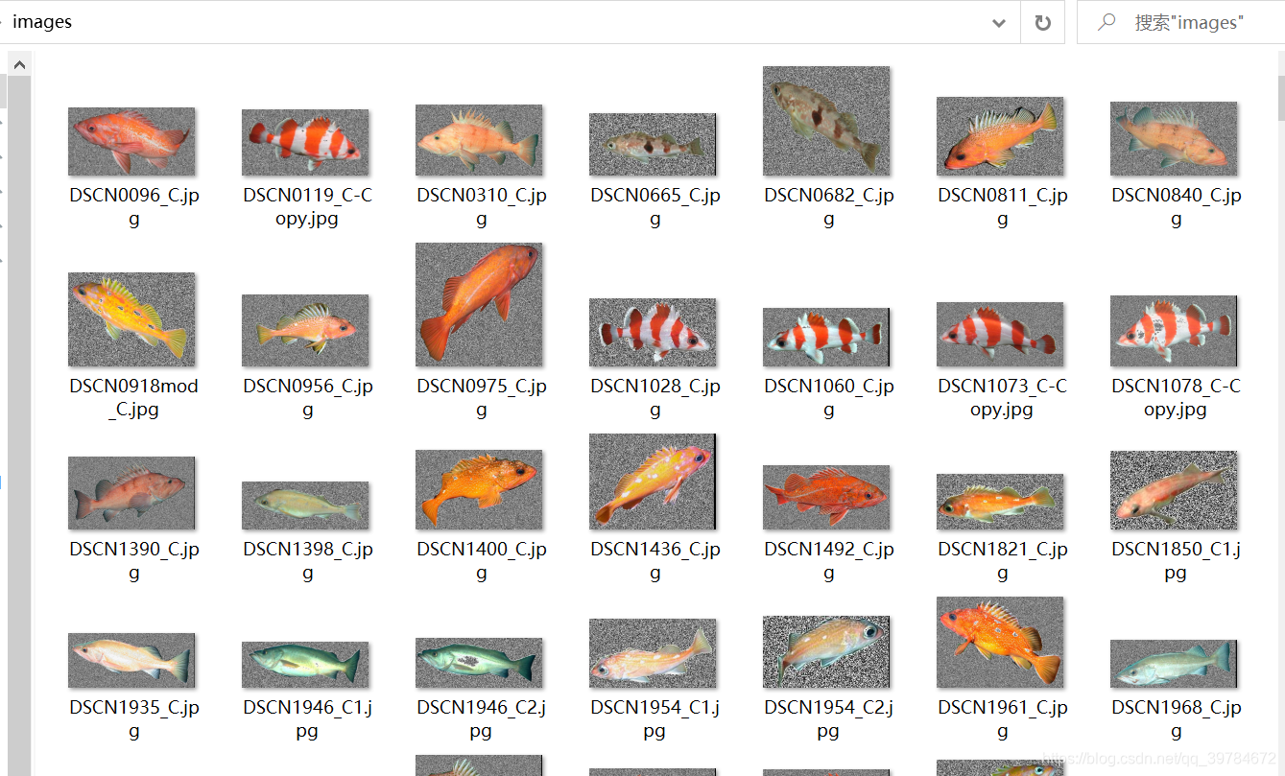The width and height of the screenshot is (1285, 776).
Task: Select the DSCN0840_C.jpg thumbnail
Action: 1174,138
